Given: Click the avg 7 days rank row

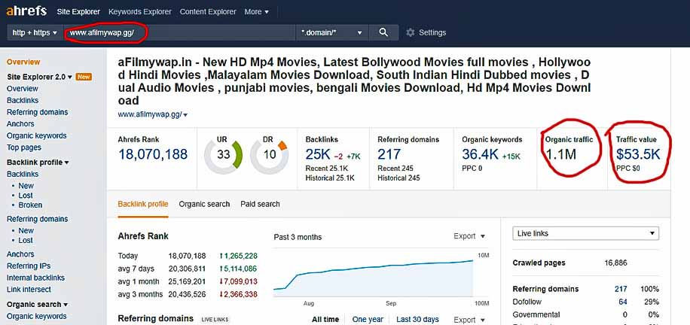Looking at the screenshot, I should click(x=188, y=269).
